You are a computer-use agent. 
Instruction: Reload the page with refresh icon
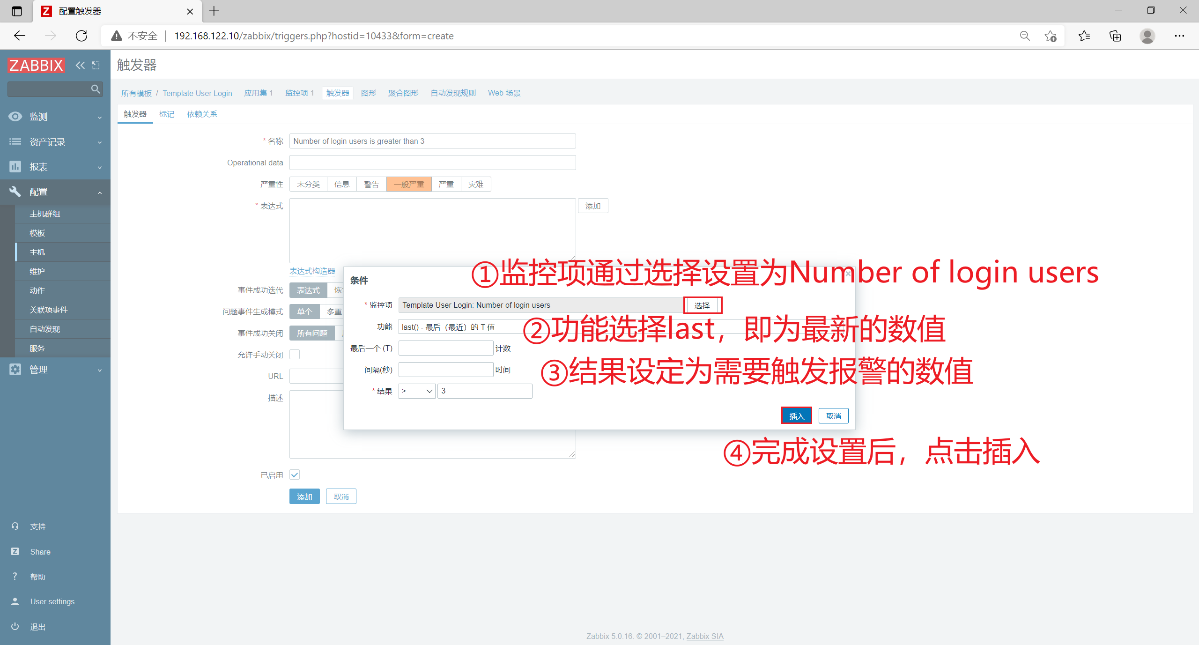point(81,36)
